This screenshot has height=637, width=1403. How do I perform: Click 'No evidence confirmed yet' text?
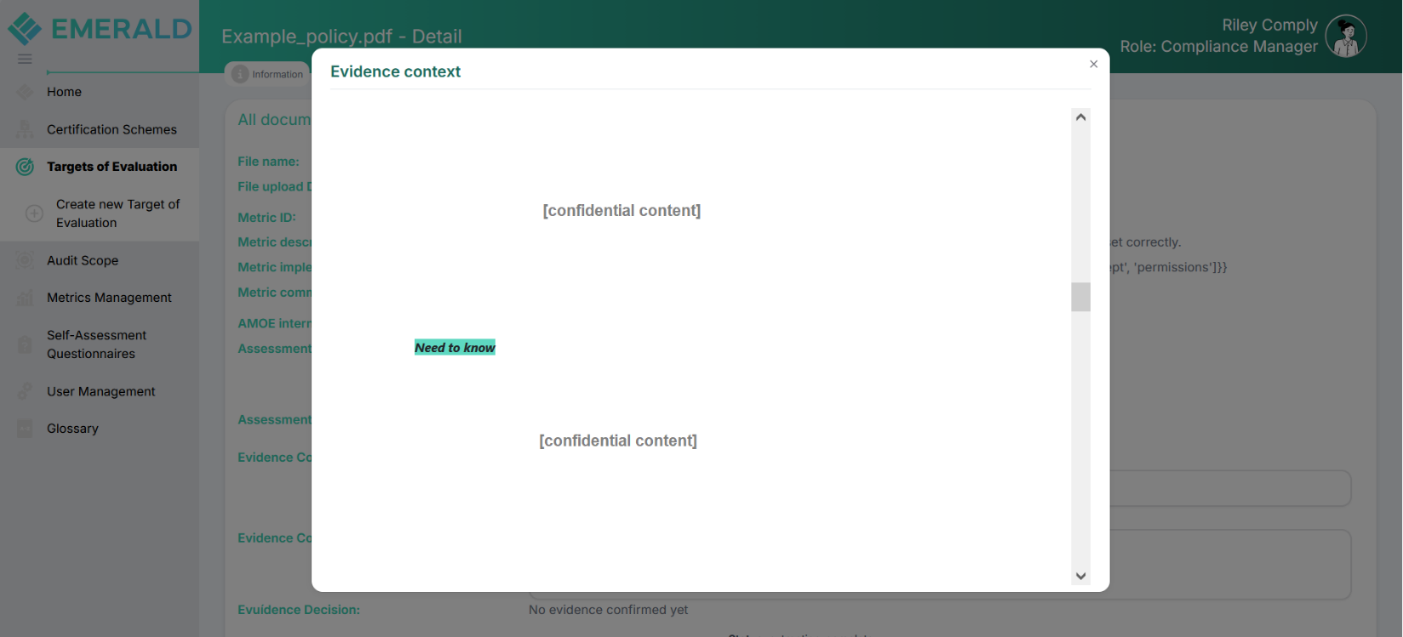coord(609,610)
